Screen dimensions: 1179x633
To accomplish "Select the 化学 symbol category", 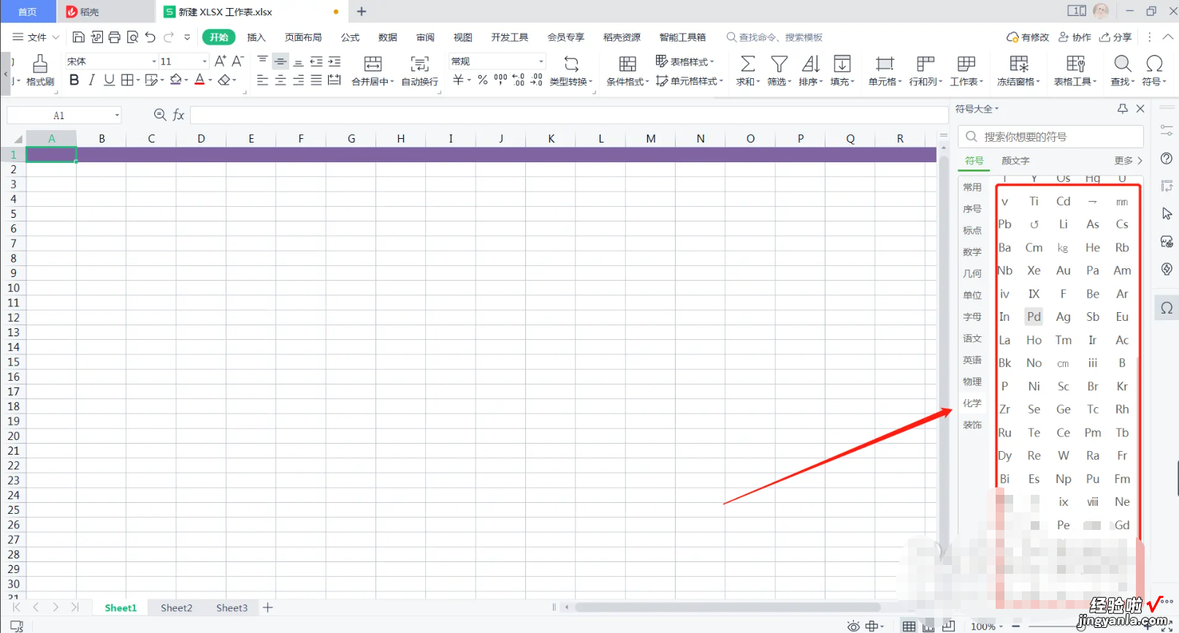I will [x=972, y=403].
